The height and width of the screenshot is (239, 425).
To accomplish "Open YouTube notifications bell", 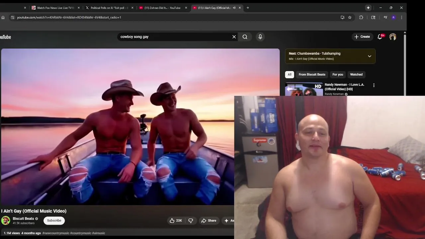I will pyautogui.click(x=381, y=37).
